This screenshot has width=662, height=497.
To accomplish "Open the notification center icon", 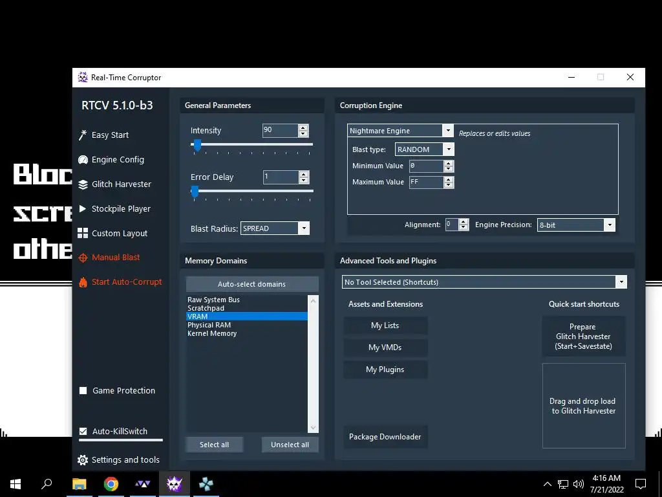I will pyautogui.click(x=641, y=484).
